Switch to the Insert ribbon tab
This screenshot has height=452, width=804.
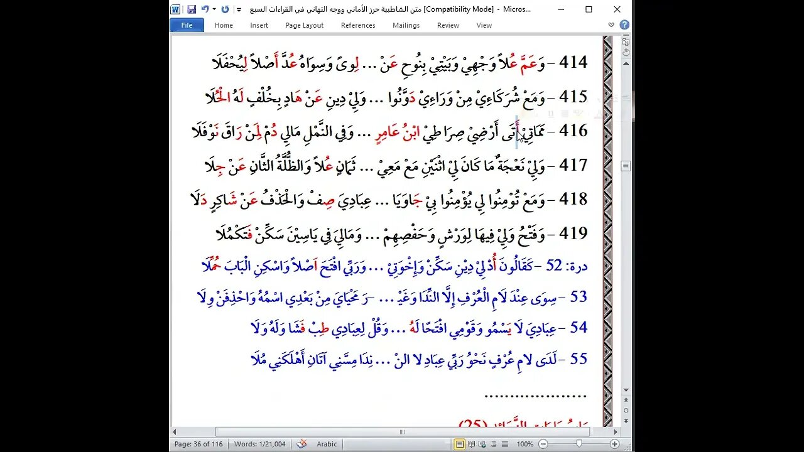pyautogui.click(x=259, y=25)
